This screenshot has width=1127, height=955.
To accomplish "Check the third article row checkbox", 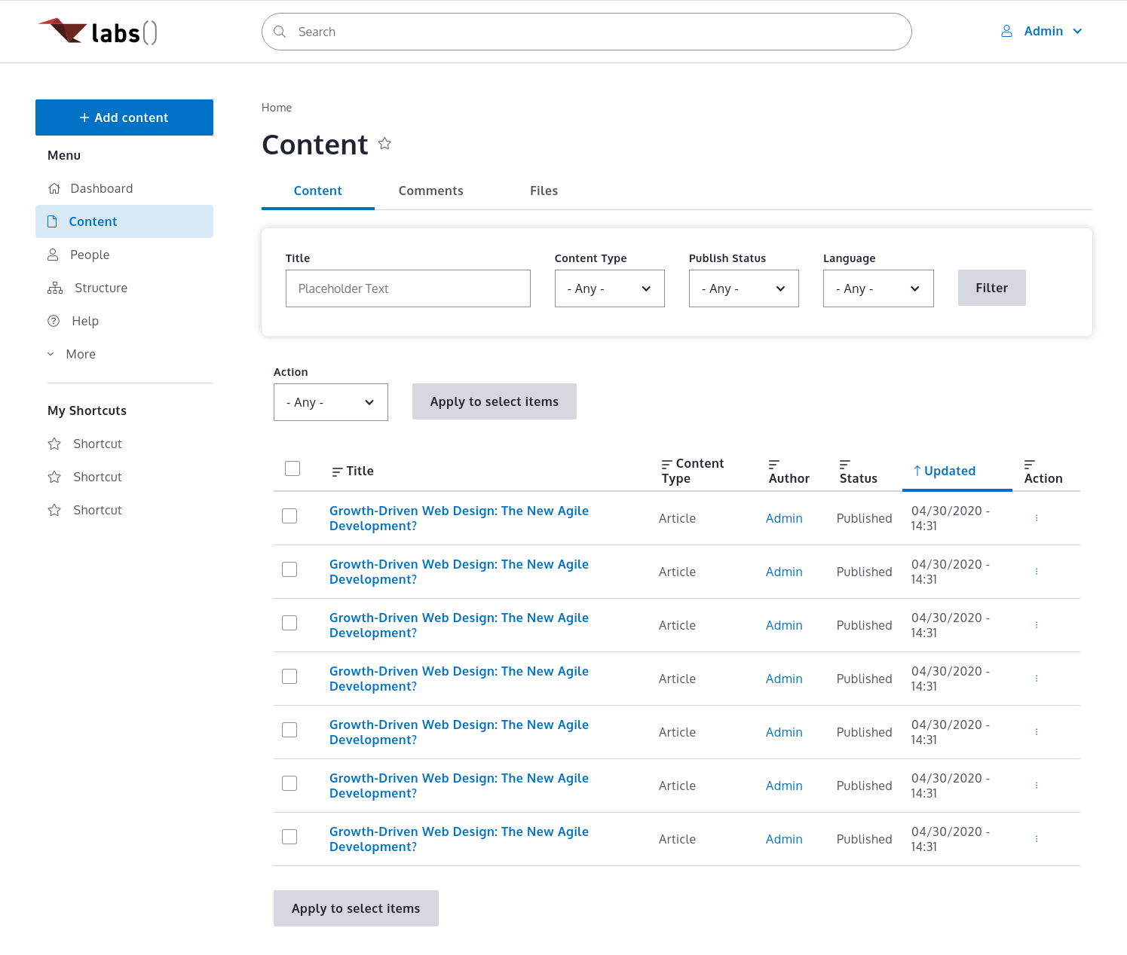I will click(289, 623).
